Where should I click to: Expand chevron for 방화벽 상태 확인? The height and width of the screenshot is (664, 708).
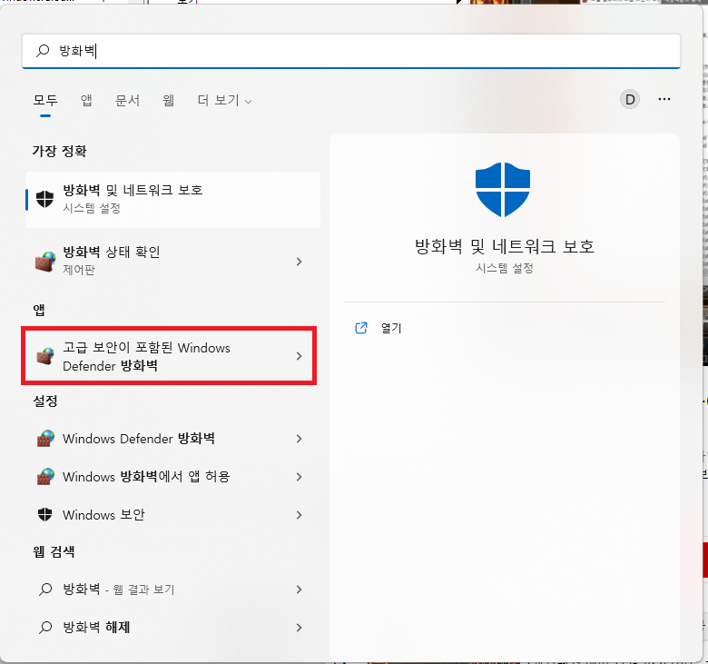(x=299, y=262)
